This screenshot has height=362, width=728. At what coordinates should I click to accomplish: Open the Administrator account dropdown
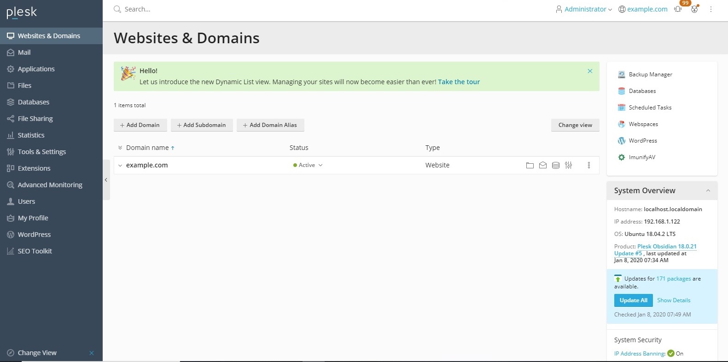coord(584,9)
